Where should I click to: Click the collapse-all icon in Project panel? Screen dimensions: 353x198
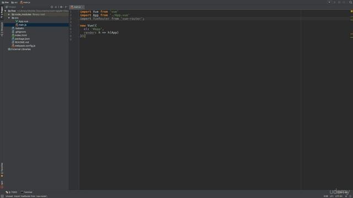(56, 7)
